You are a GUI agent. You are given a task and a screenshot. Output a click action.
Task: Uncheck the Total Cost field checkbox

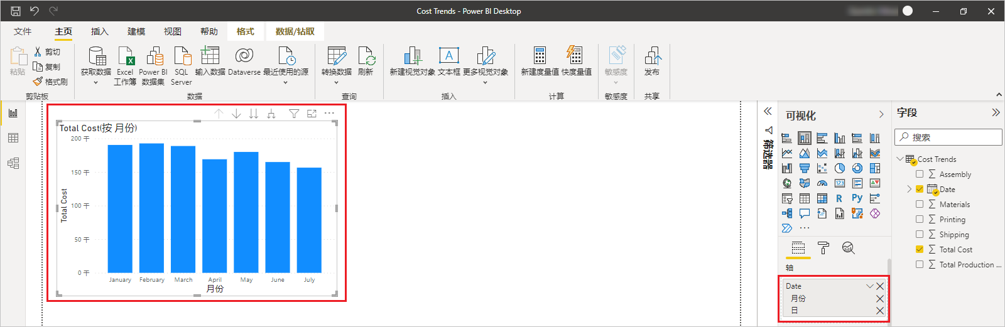point(920,249)
